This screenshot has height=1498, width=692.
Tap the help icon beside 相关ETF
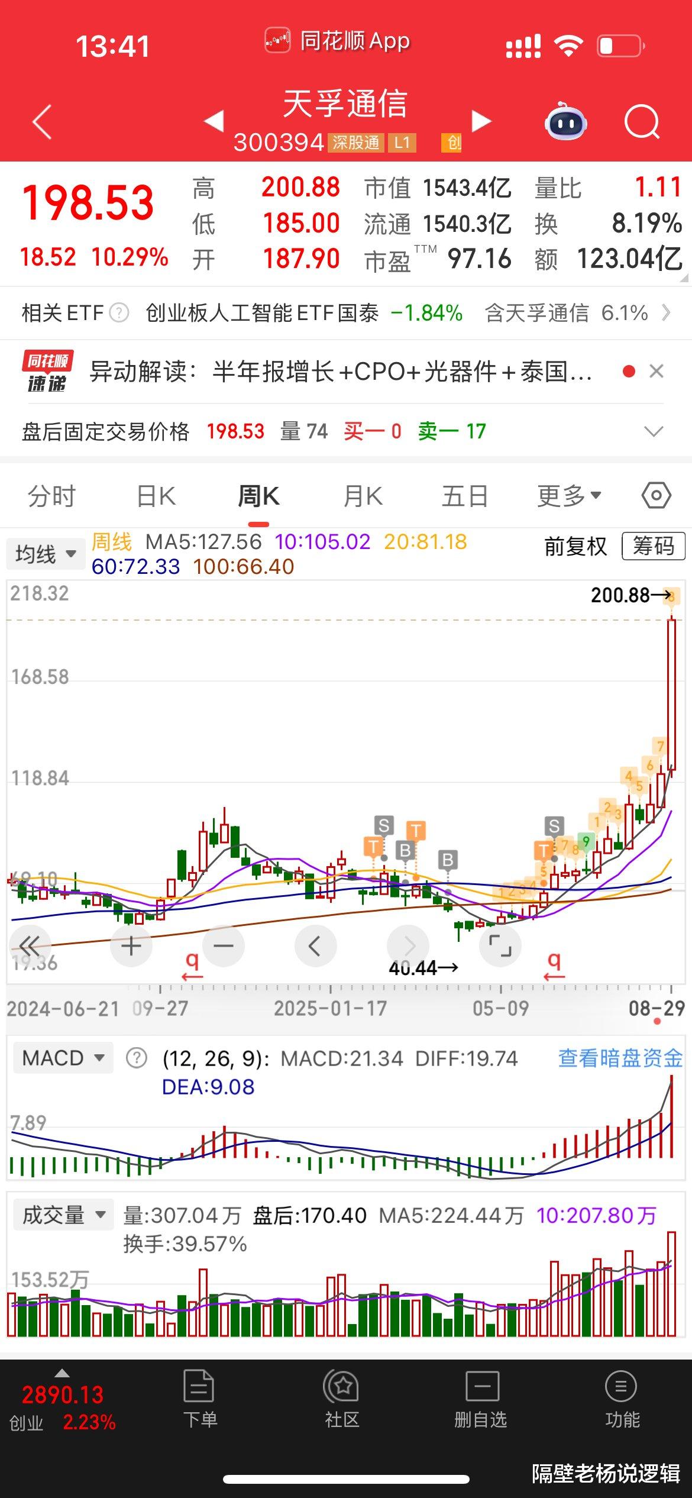(119, 312)
